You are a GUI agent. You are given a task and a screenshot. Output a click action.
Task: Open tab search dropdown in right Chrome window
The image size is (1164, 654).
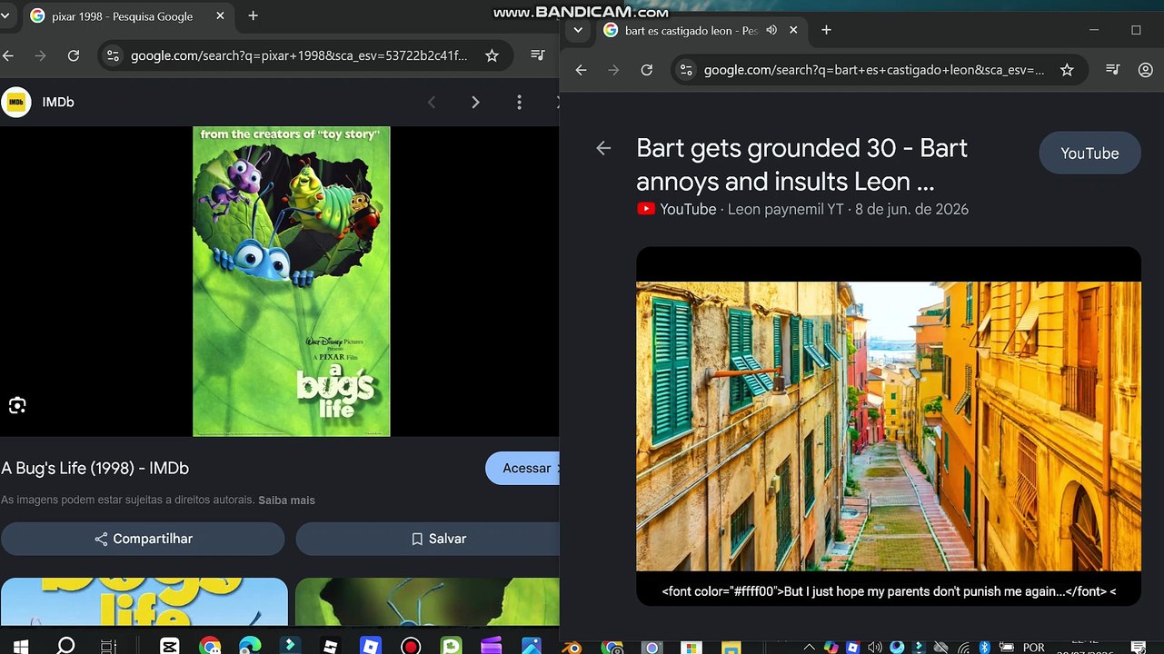point(578,30)
